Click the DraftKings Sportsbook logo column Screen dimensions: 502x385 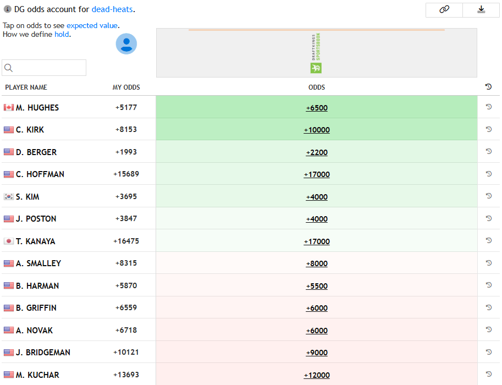click(316, 53)
